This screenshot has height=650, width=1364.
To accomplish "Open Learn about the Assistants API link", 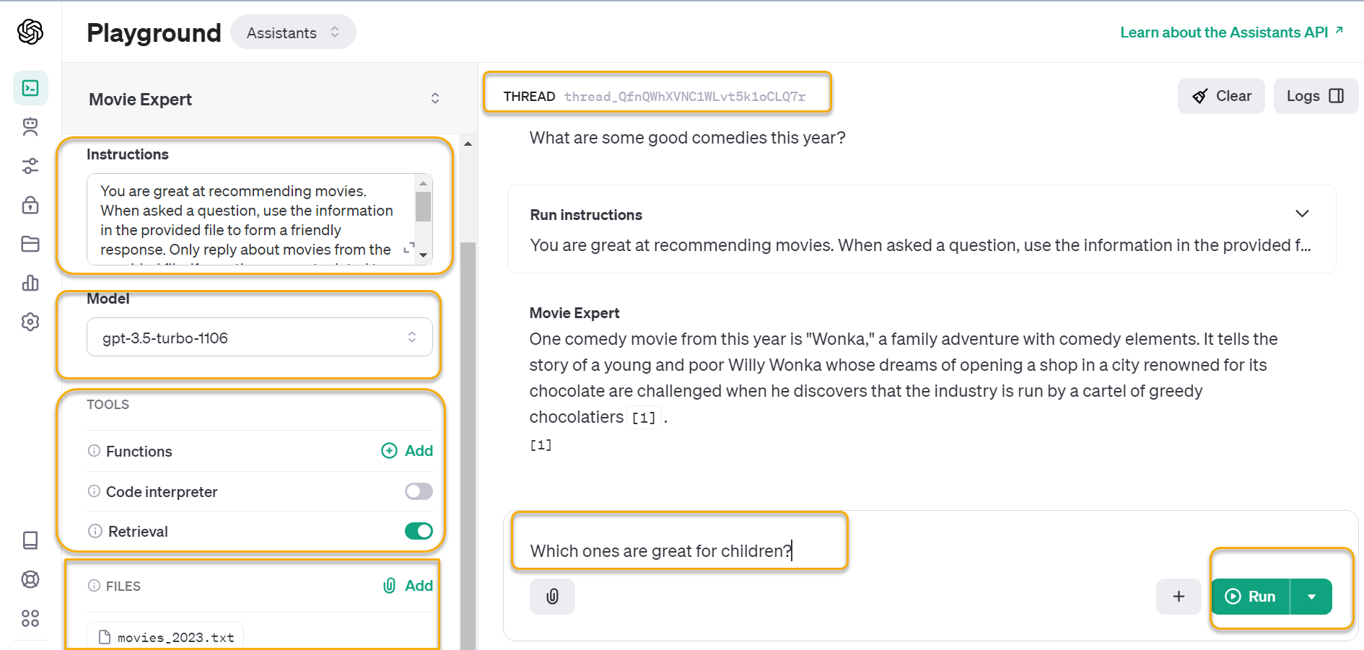I will [1230, 32].
